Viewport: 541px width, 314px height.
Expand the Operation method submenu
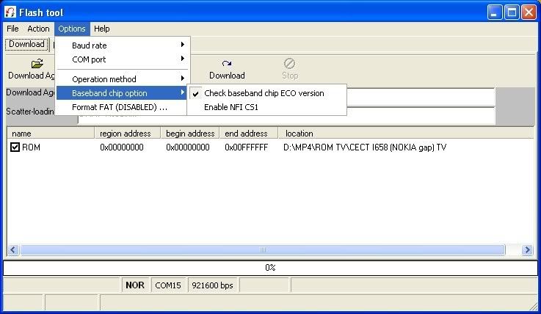coord(123,79)
